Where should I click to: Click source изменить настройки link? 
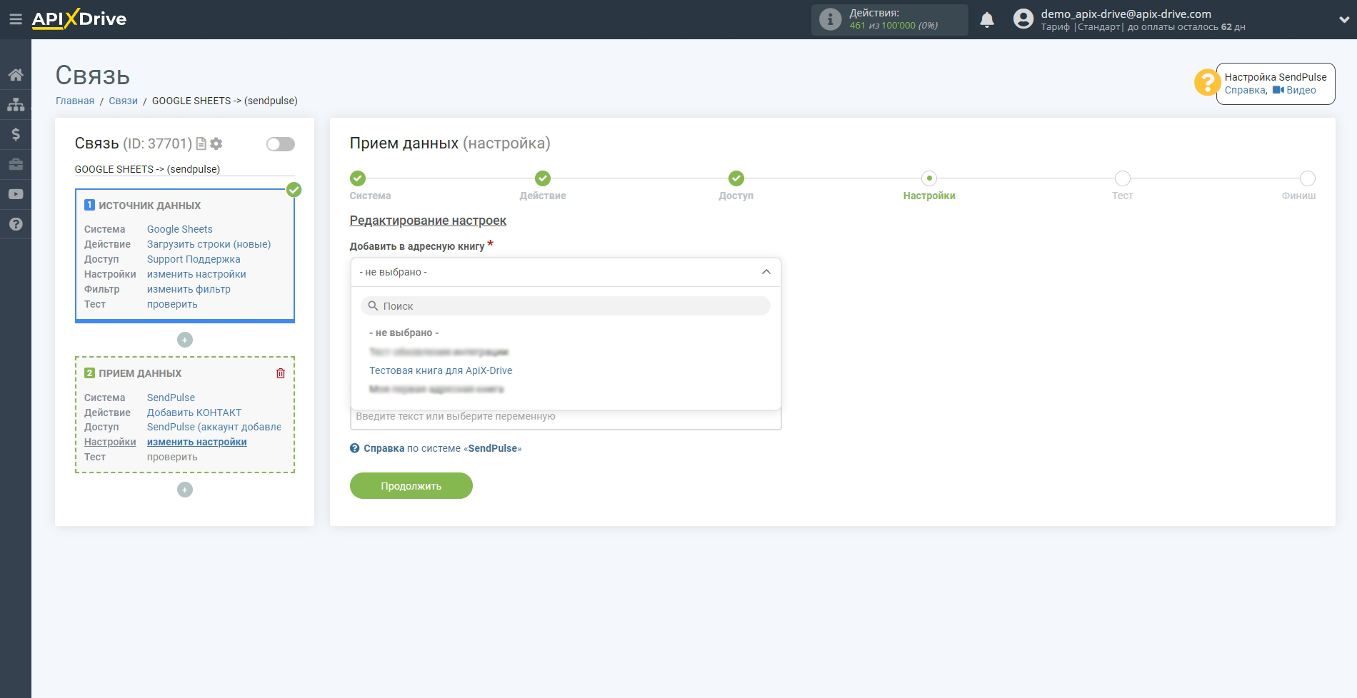click(x=196, y=274)
